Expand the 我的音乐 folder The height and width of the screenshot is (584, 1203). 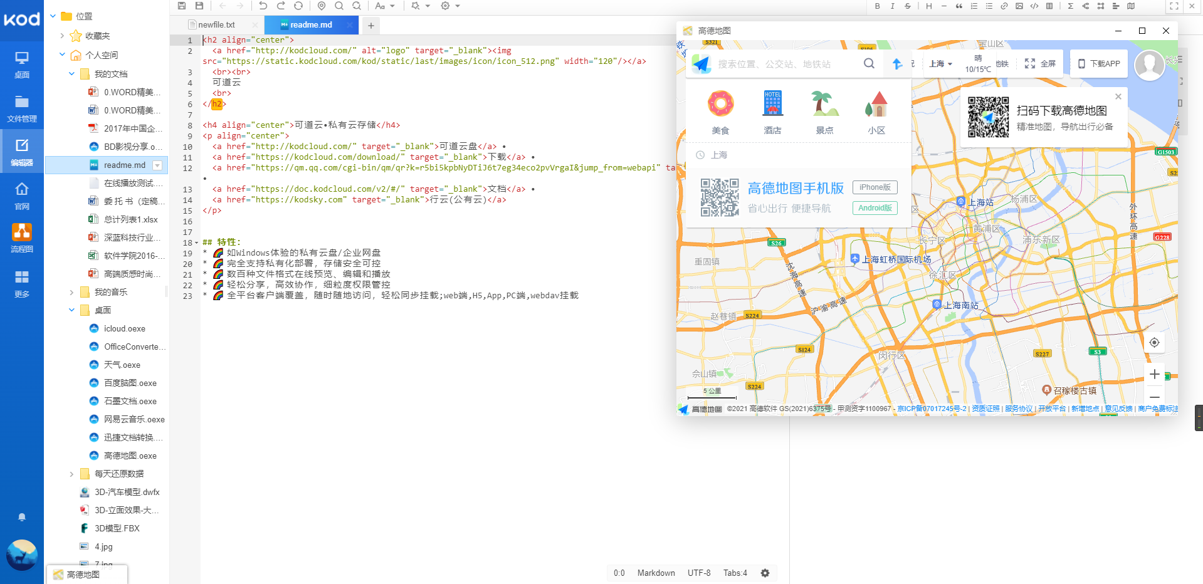pyautogui.click(x=71, y=292)
